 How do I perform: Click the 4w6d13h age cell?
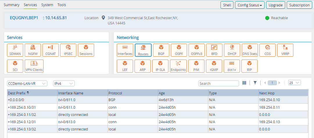183,100
